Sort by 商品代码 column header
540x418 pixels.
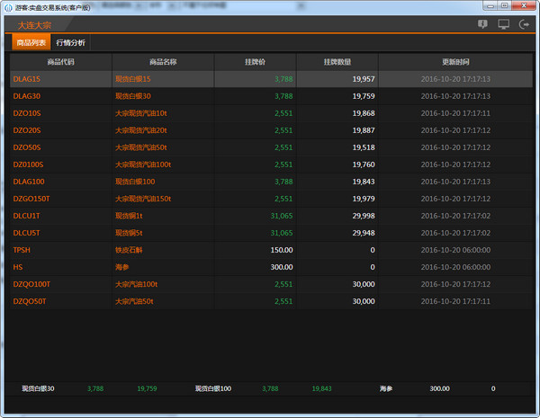(x=60, y=62)
